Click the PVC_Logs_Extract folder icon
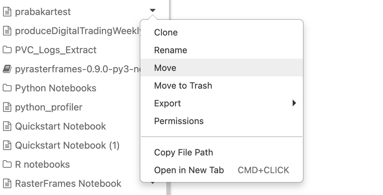The width and height of the screenshot is (383, 195). pos(7,50)
